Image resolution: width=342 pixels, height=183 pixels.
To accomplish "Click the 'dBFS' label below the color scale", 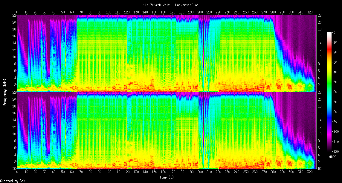I will [x=333, y=157].
